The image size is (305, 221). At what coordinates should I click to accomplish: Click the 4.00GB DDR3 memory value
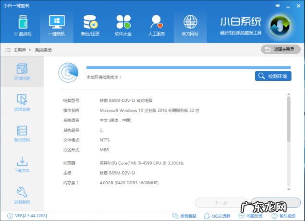coord(129,183)
